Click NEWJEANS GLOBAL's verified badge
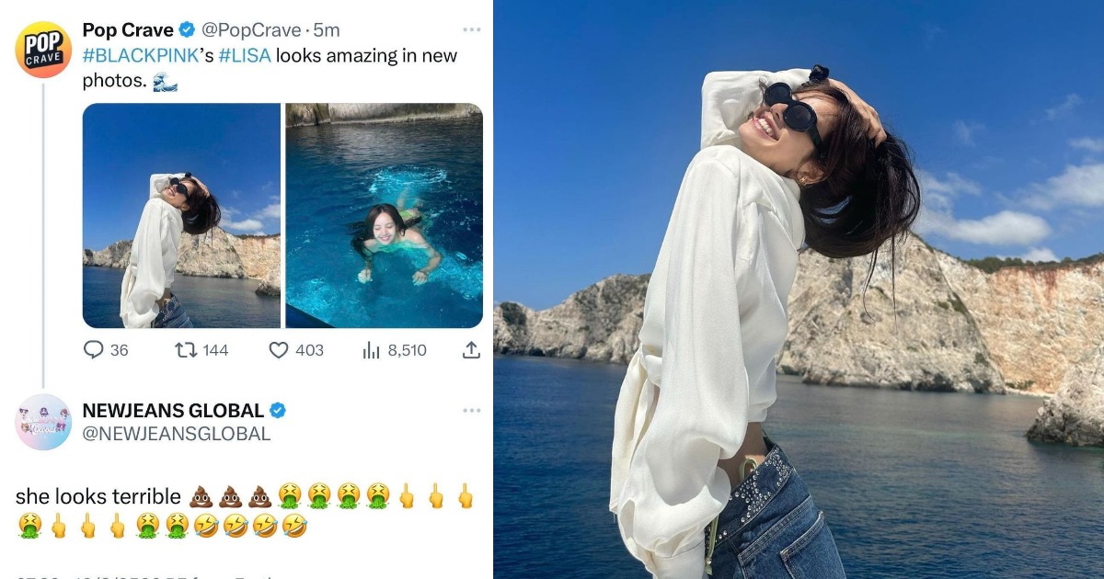 (x=277, y=410)
